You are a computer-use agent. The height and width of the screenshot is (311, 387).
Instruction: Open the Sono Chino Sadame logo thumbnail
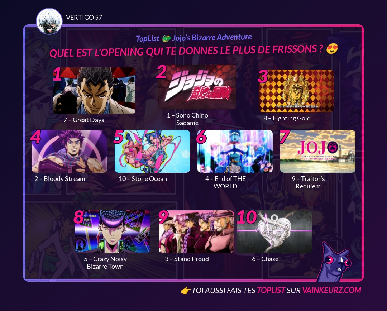(x=197, y=87)
